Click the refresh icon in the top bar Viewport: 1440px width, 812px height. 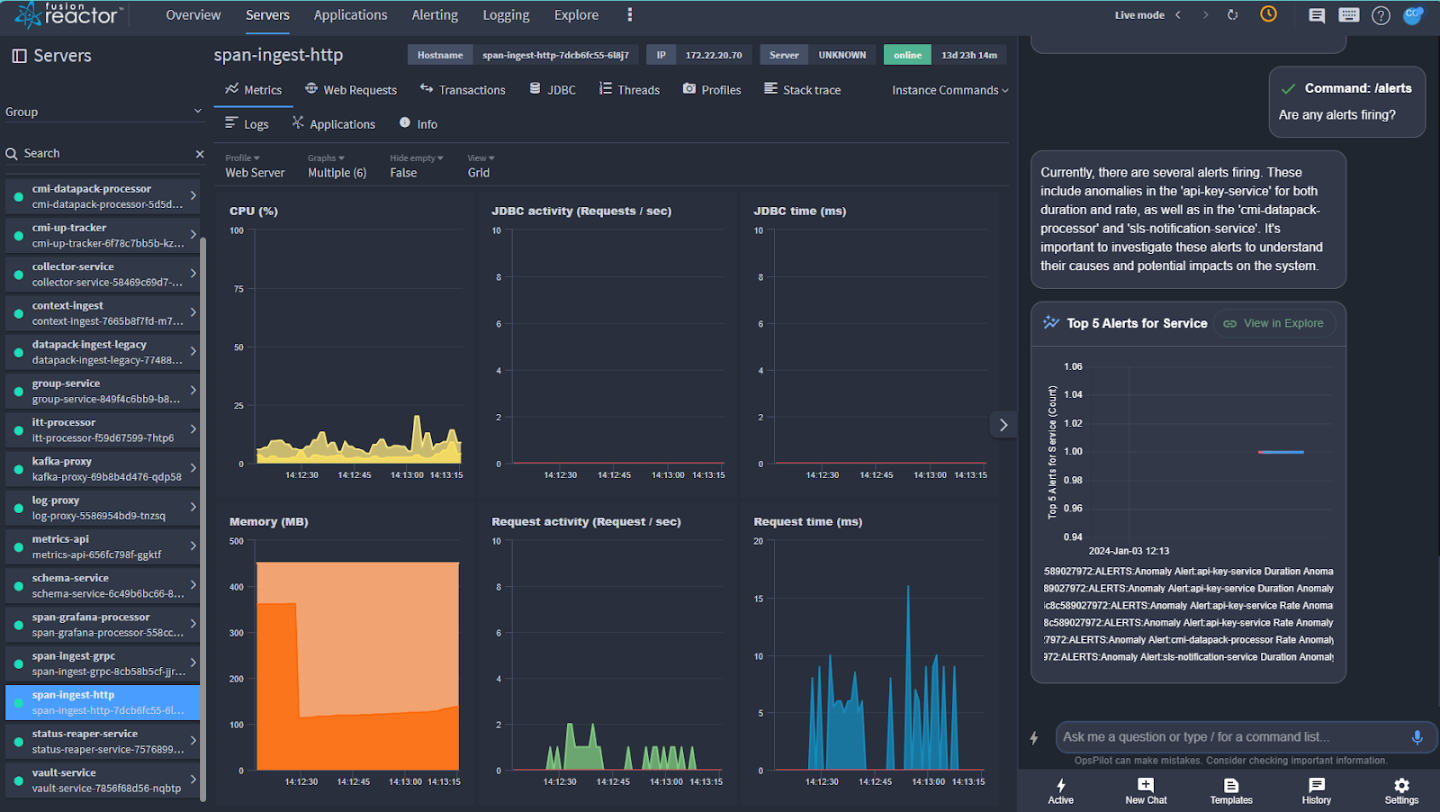[x=1233, y=14]
